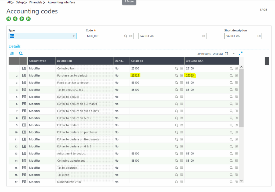Click the 1 More button
The width and height of the screenshot is (275, 192).
click(129, 2)
